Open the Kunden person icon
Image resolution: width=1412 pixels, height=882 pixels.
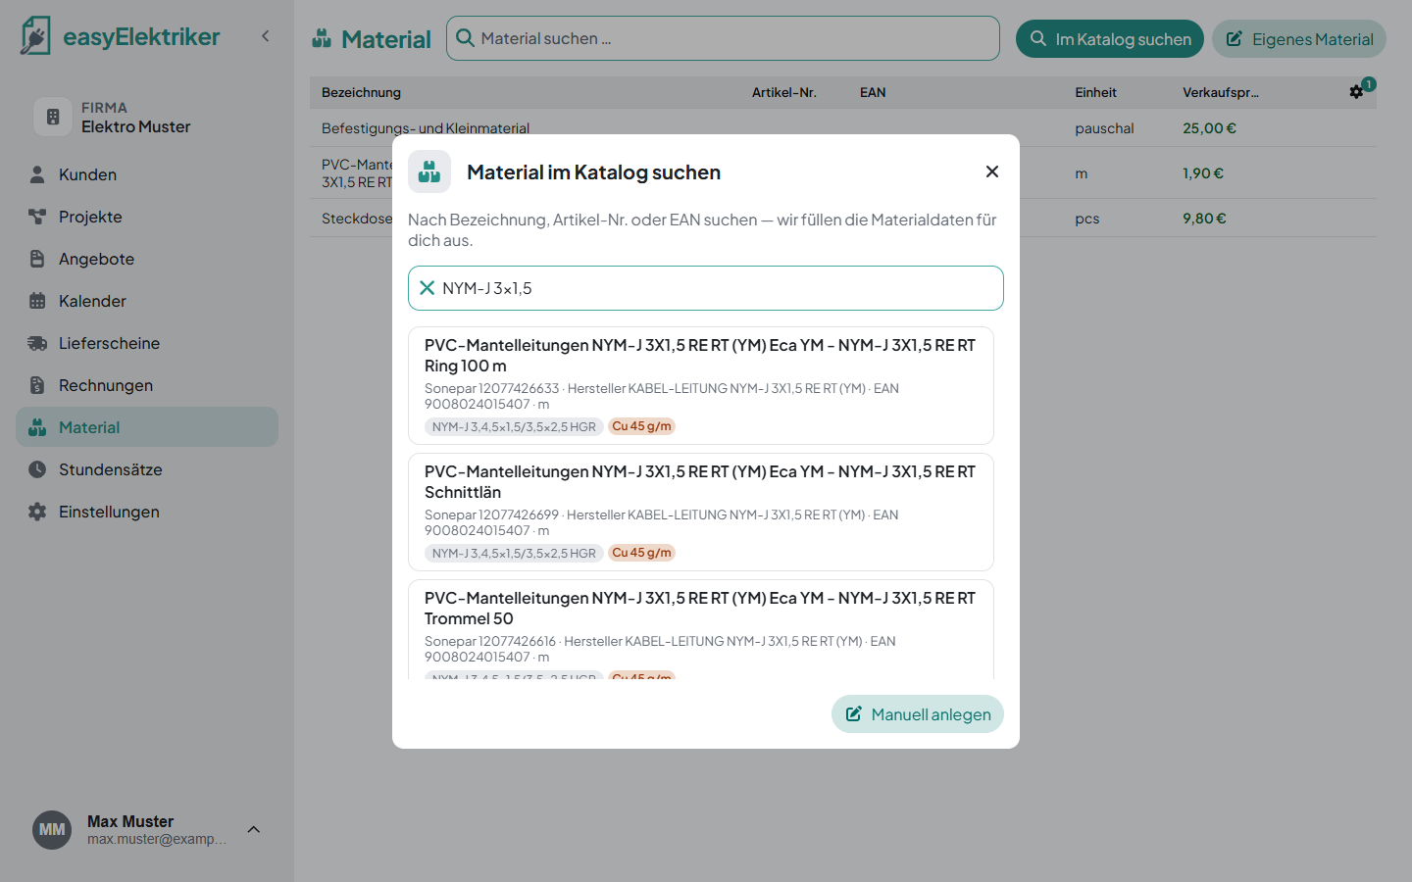pos(37,174)
